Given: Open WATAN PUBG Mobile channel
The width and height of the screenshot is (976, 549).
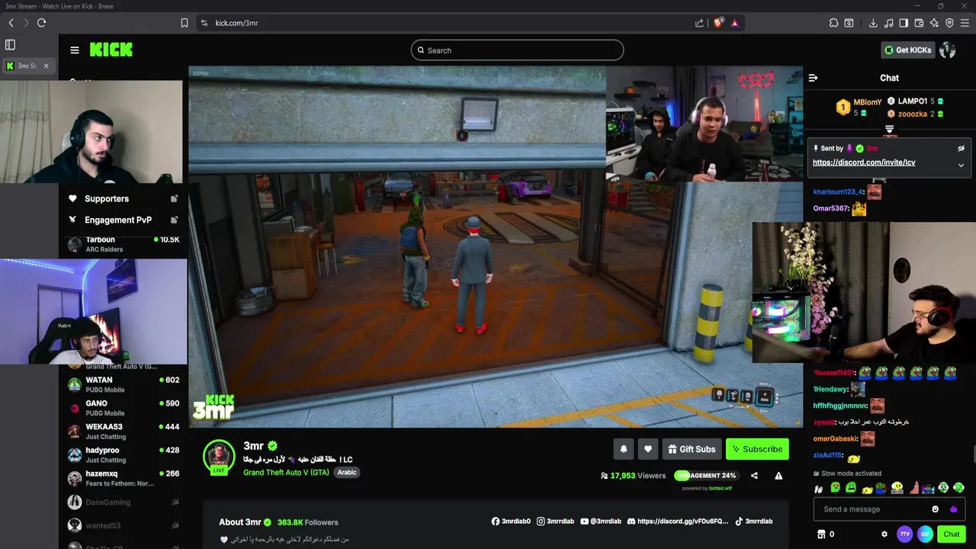Looking at the screenshot, I should (123, 384).
